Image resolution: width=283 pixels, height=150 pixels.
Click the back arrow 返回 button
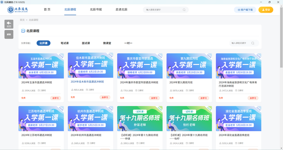tap(9, 24)
